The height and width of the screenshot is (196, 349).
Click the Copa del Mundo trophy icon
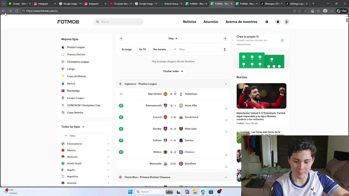pos(63,76)
